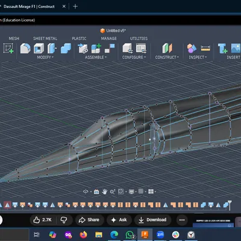The height and width of the screenshot is (241, 241).
Task: Switch to the PLASTIC tab
Action: pyautogui.click(x=79, y=39)
